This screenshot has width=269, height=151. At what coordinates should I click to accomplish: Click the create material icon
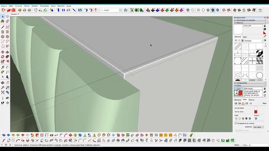pos(265,29)
